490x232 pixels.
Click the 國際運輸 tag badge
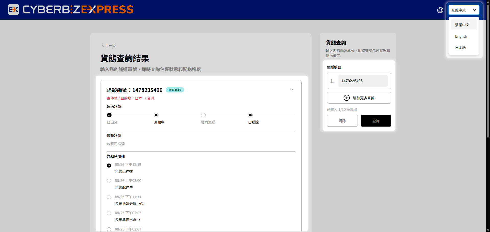click(175, 90)
